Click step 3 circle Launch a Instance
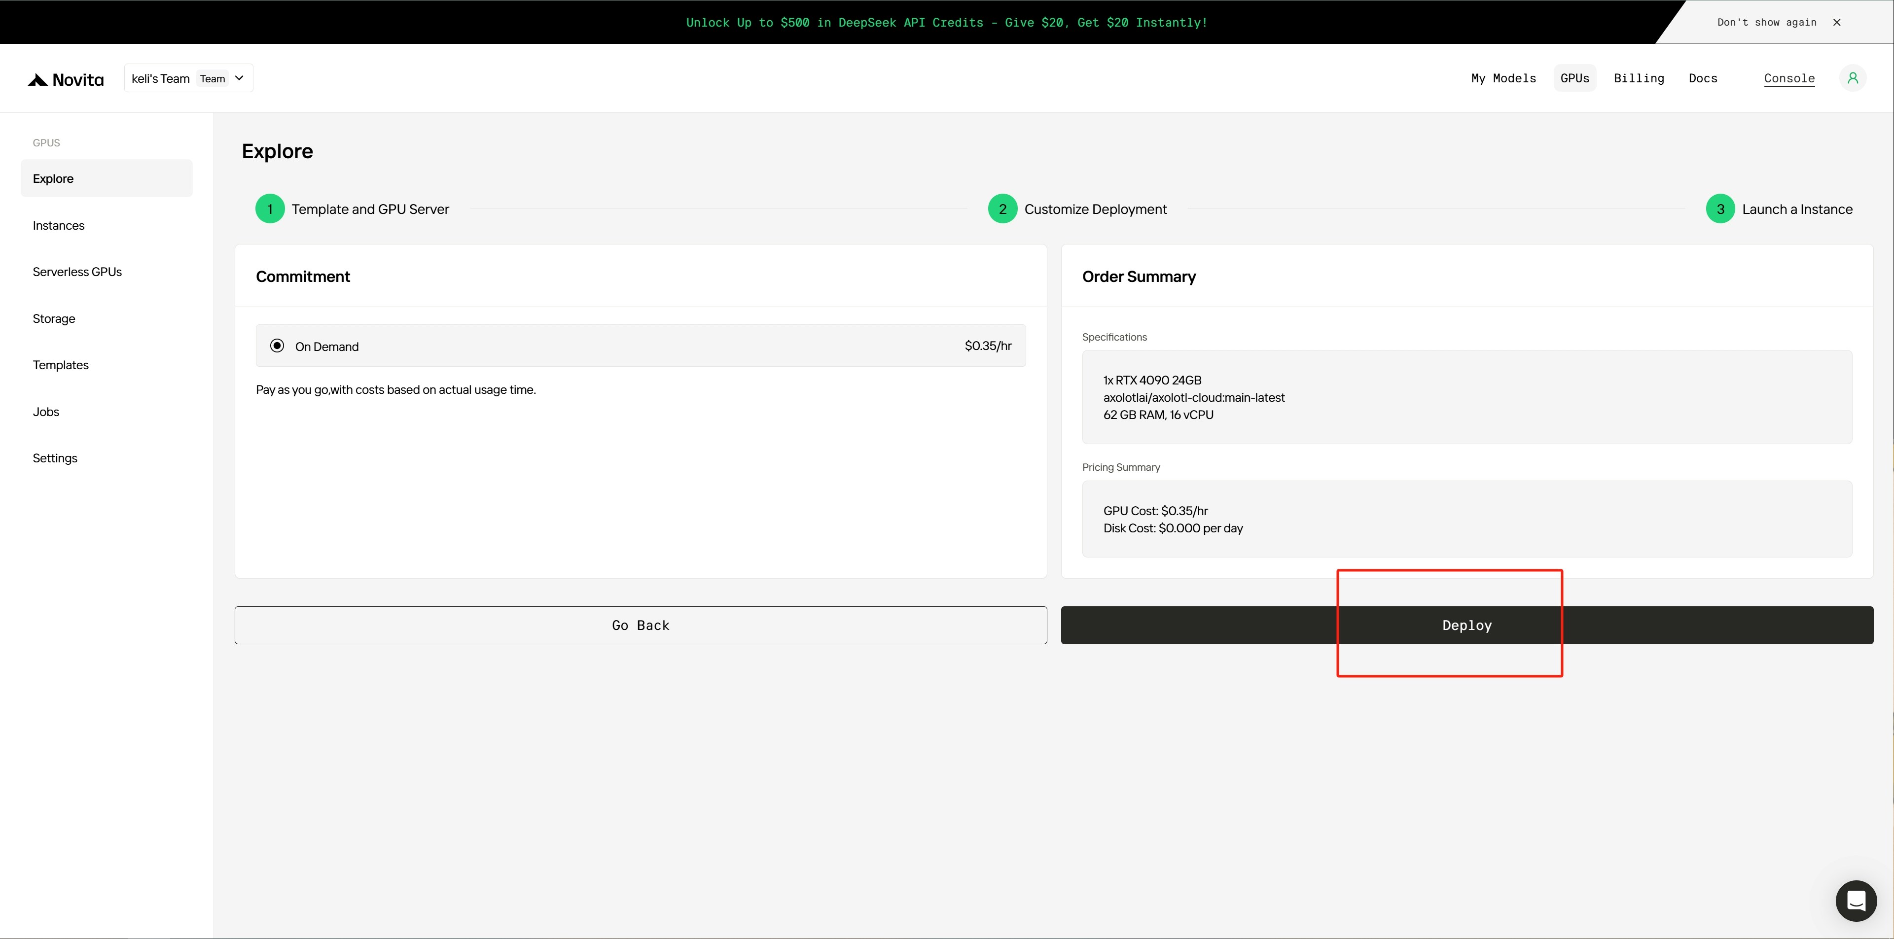 pyautogui.click(x=1720, y=209)
